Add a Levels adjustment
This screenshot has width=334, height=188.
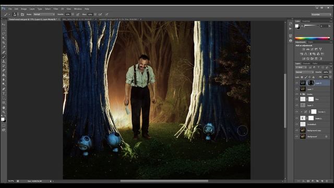click(307, 49)
